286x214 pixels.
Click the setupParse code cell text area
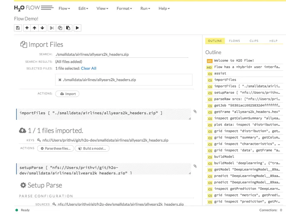coord(104,169)
